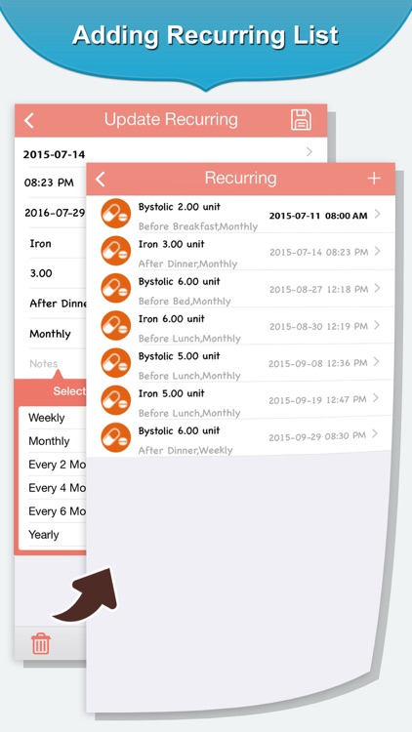
Task: Select '2015-07-11 08:00 AM' timestamp
Action: [318, 216]
